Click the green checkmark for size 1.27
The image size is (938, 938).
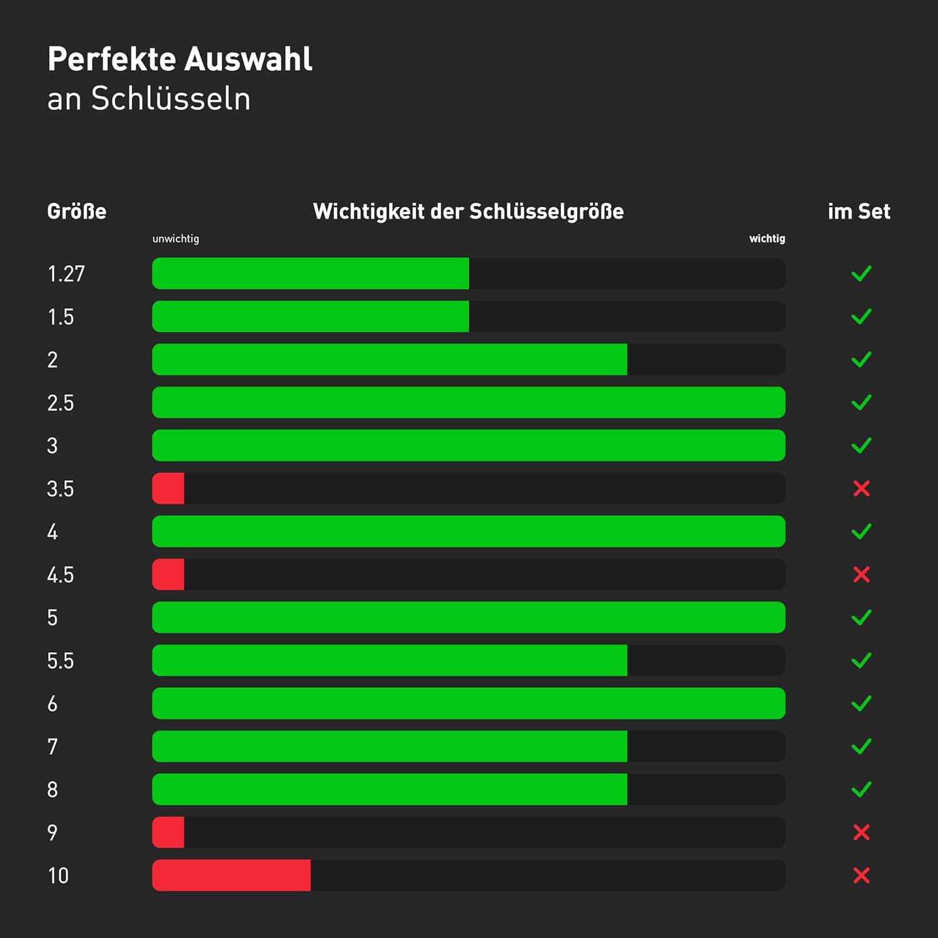coord(861,273)
